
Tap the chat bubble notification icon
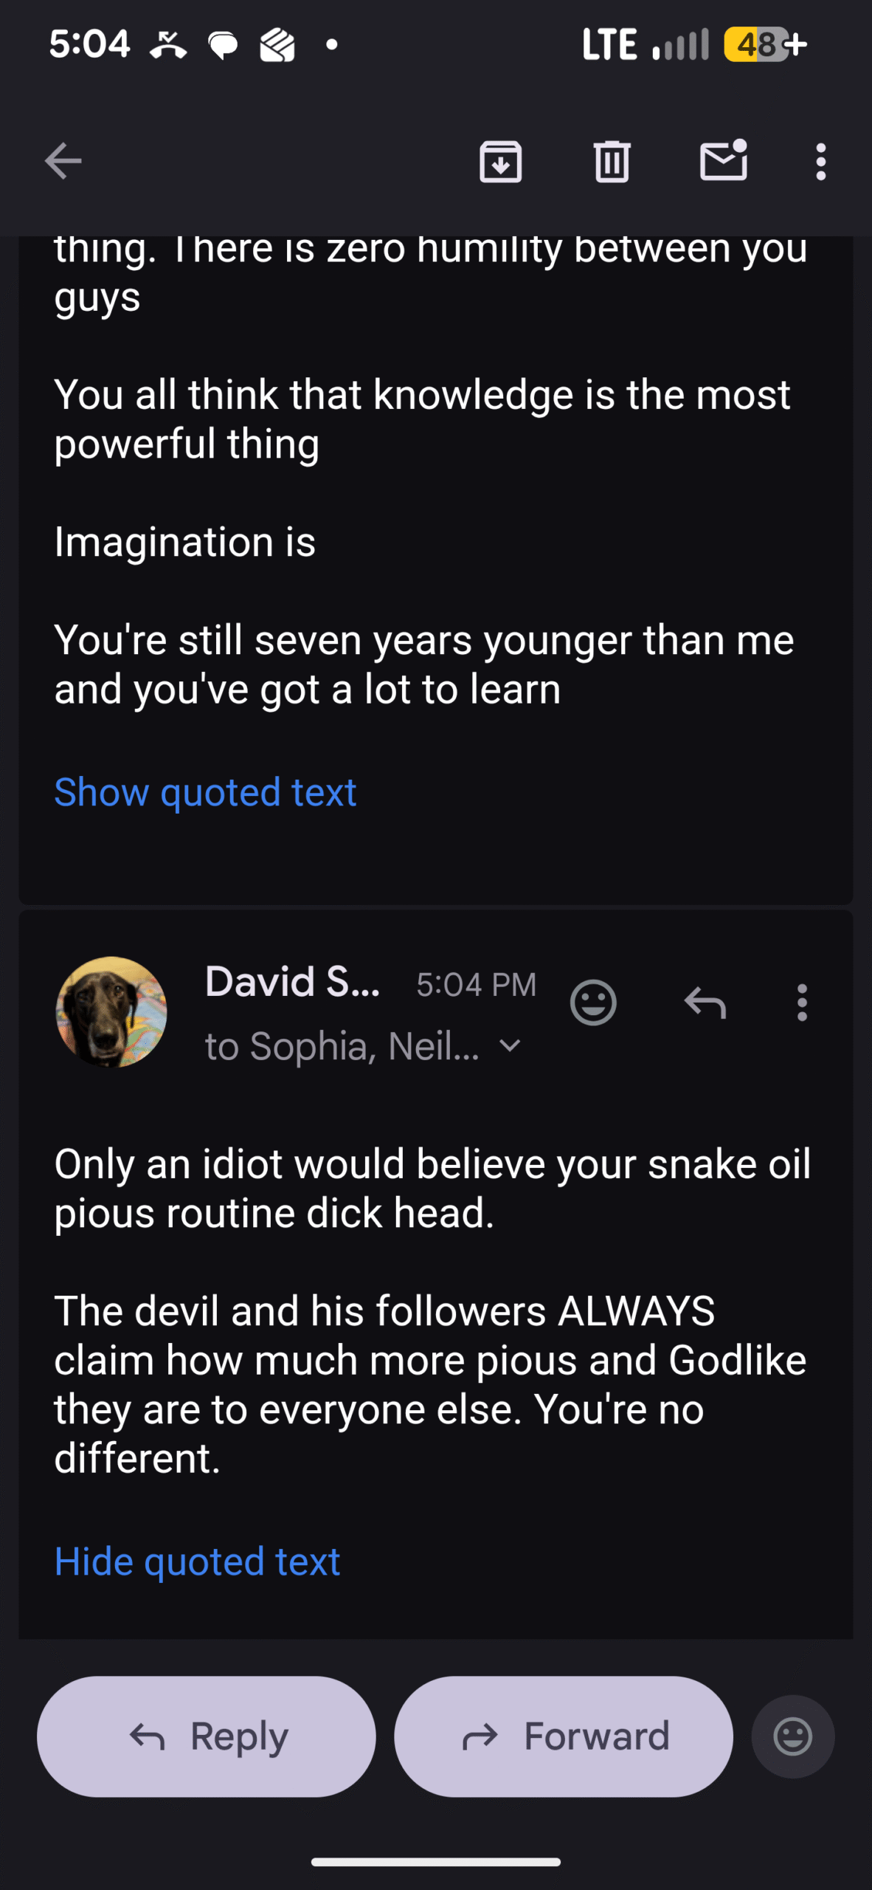[223, 45]
